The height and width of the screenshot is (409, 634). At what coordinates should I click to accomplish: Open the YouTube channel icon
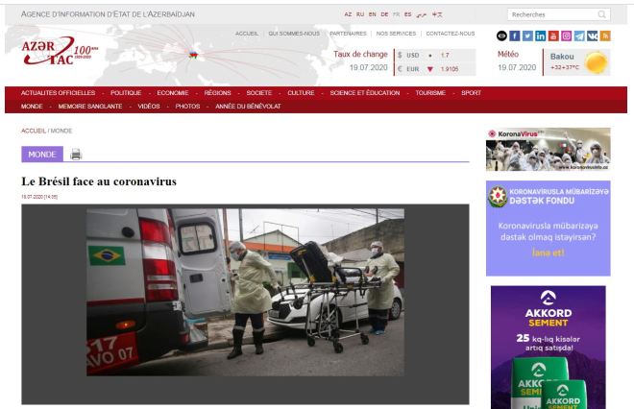[553, 36]
